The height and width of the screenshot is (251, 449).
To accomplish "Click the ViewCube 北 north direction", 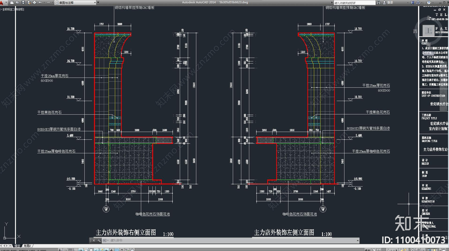I will point(429,18).
